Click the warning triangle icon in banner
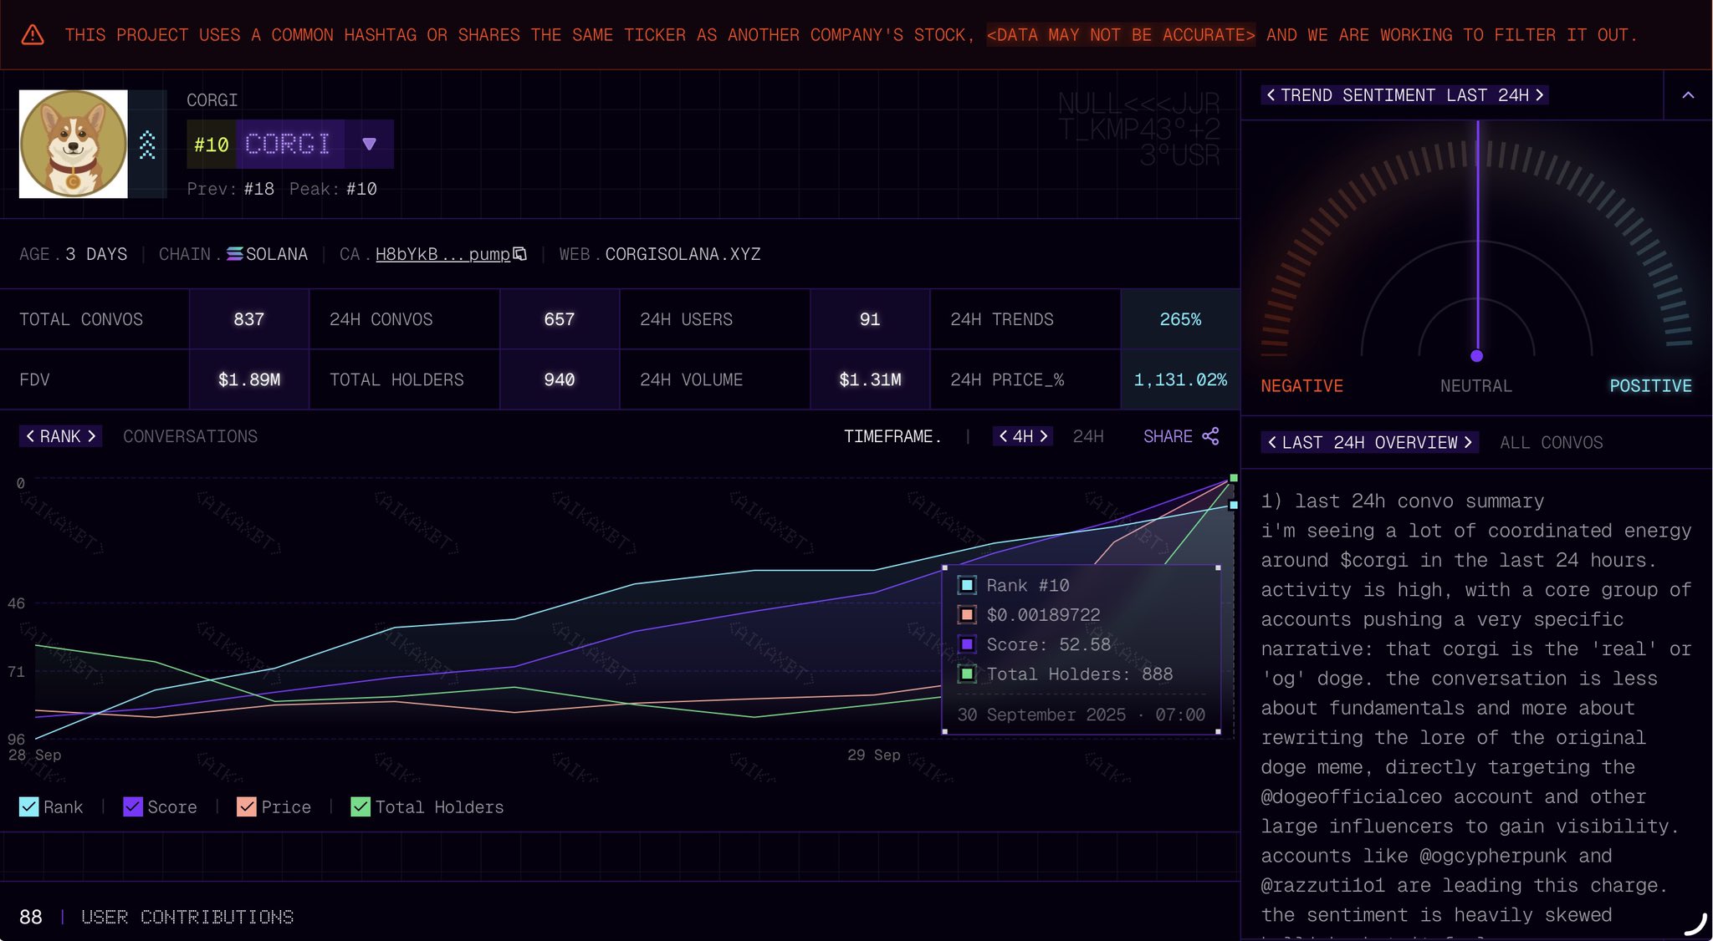The width and height of the screenshot is (1713, 941). (33, 35)
